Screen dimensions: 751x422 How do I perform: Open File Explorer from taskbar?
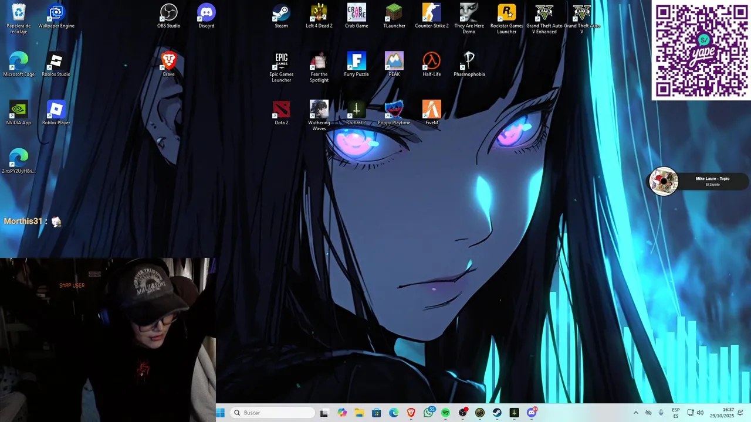(x=360, y=413)
